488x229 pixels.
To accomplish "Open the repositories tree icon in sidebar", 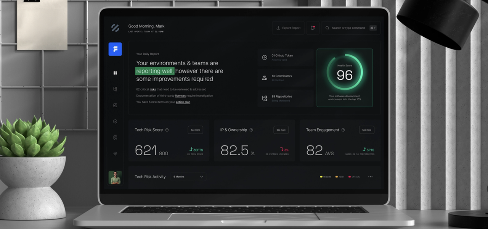I will pyautogui.click(x=115, y=89).
